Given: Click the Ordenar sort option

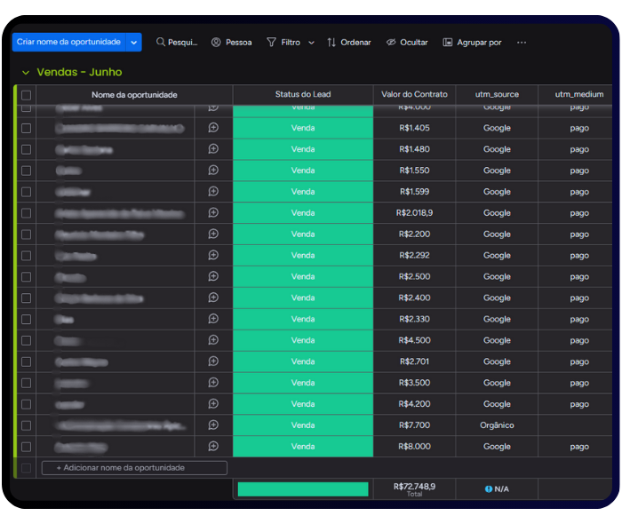Looking at the screenshot, I should coord(348,43).
